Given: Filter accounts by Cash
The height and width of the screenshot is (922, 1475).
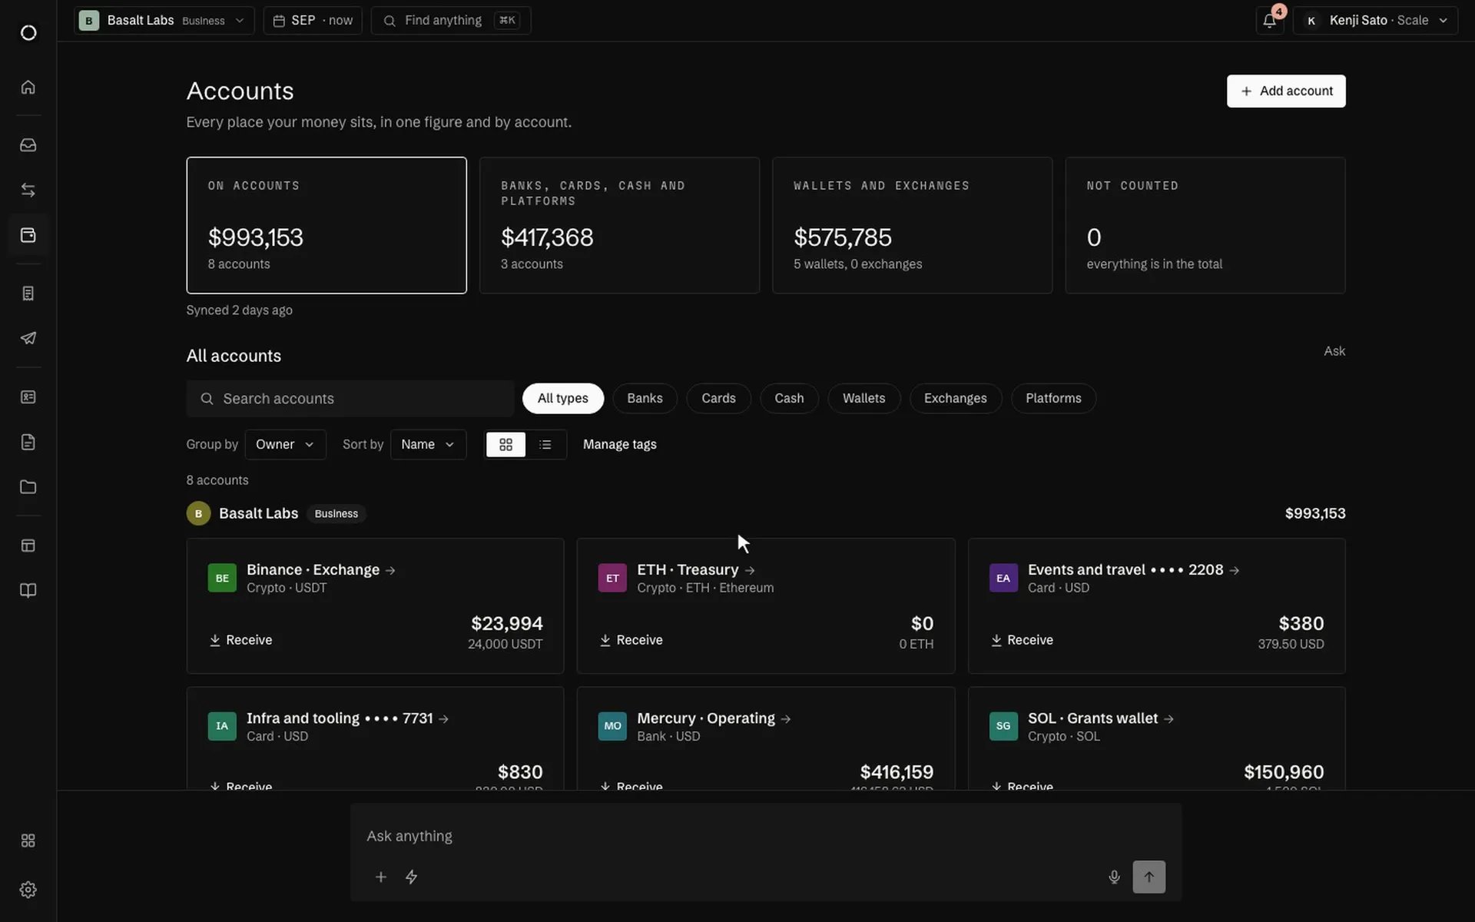Looking at the screenshot, I should tap(789, 398).
